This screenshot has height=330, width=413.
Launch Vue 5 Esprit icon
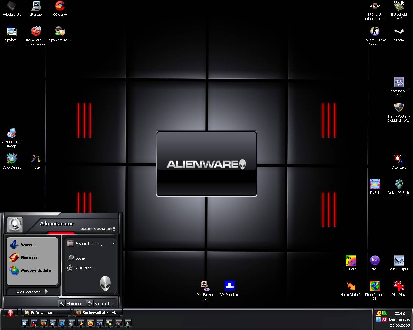click(399, 263)
